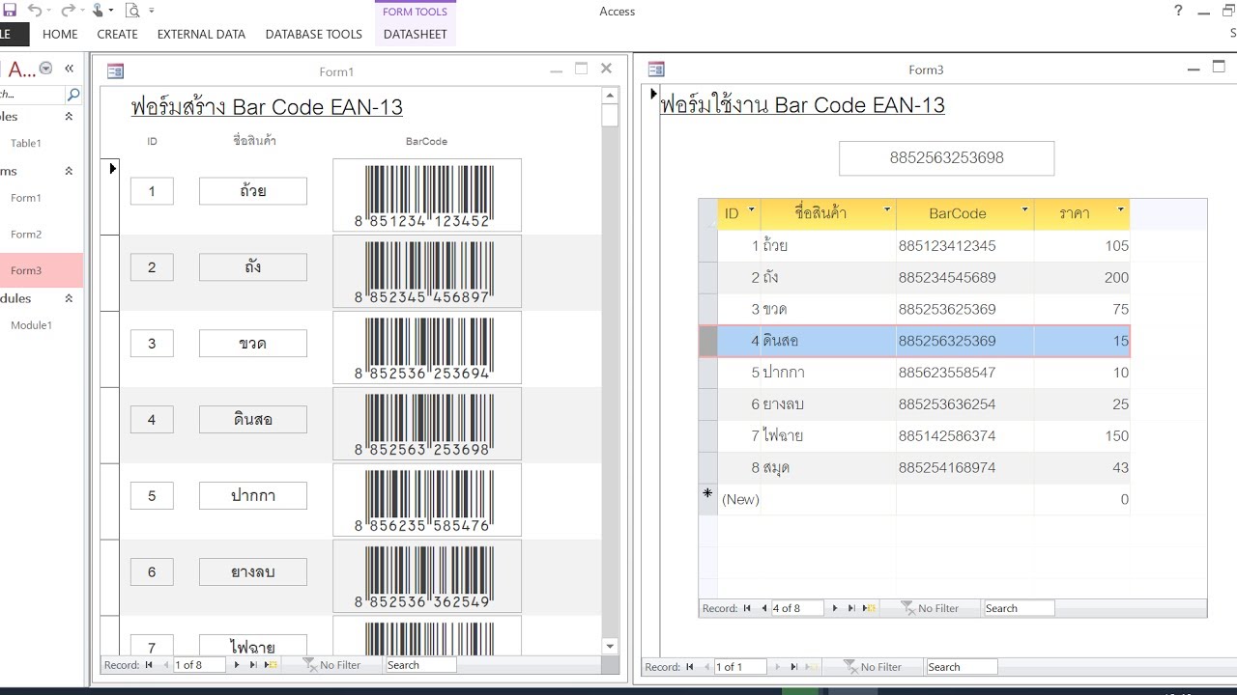
Task: Collapse the Forms group in navigation pane
Action: coord(69,171)
